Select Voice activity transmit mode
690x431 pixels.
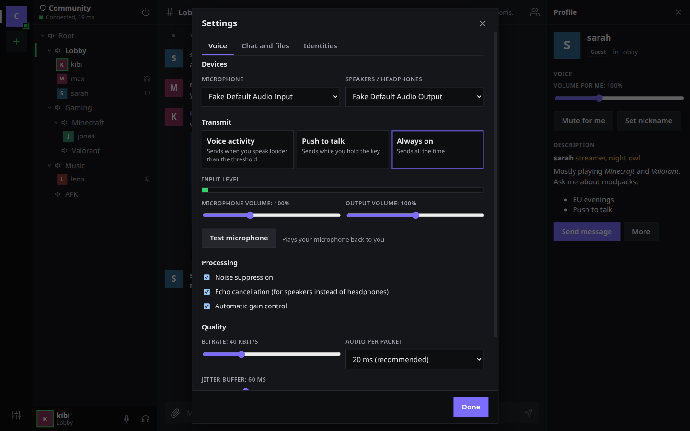click(x=248, y=149)
